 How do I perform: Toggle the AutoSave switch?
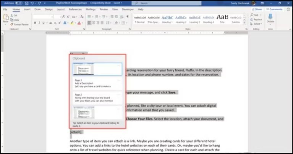[x=18, y=3]
